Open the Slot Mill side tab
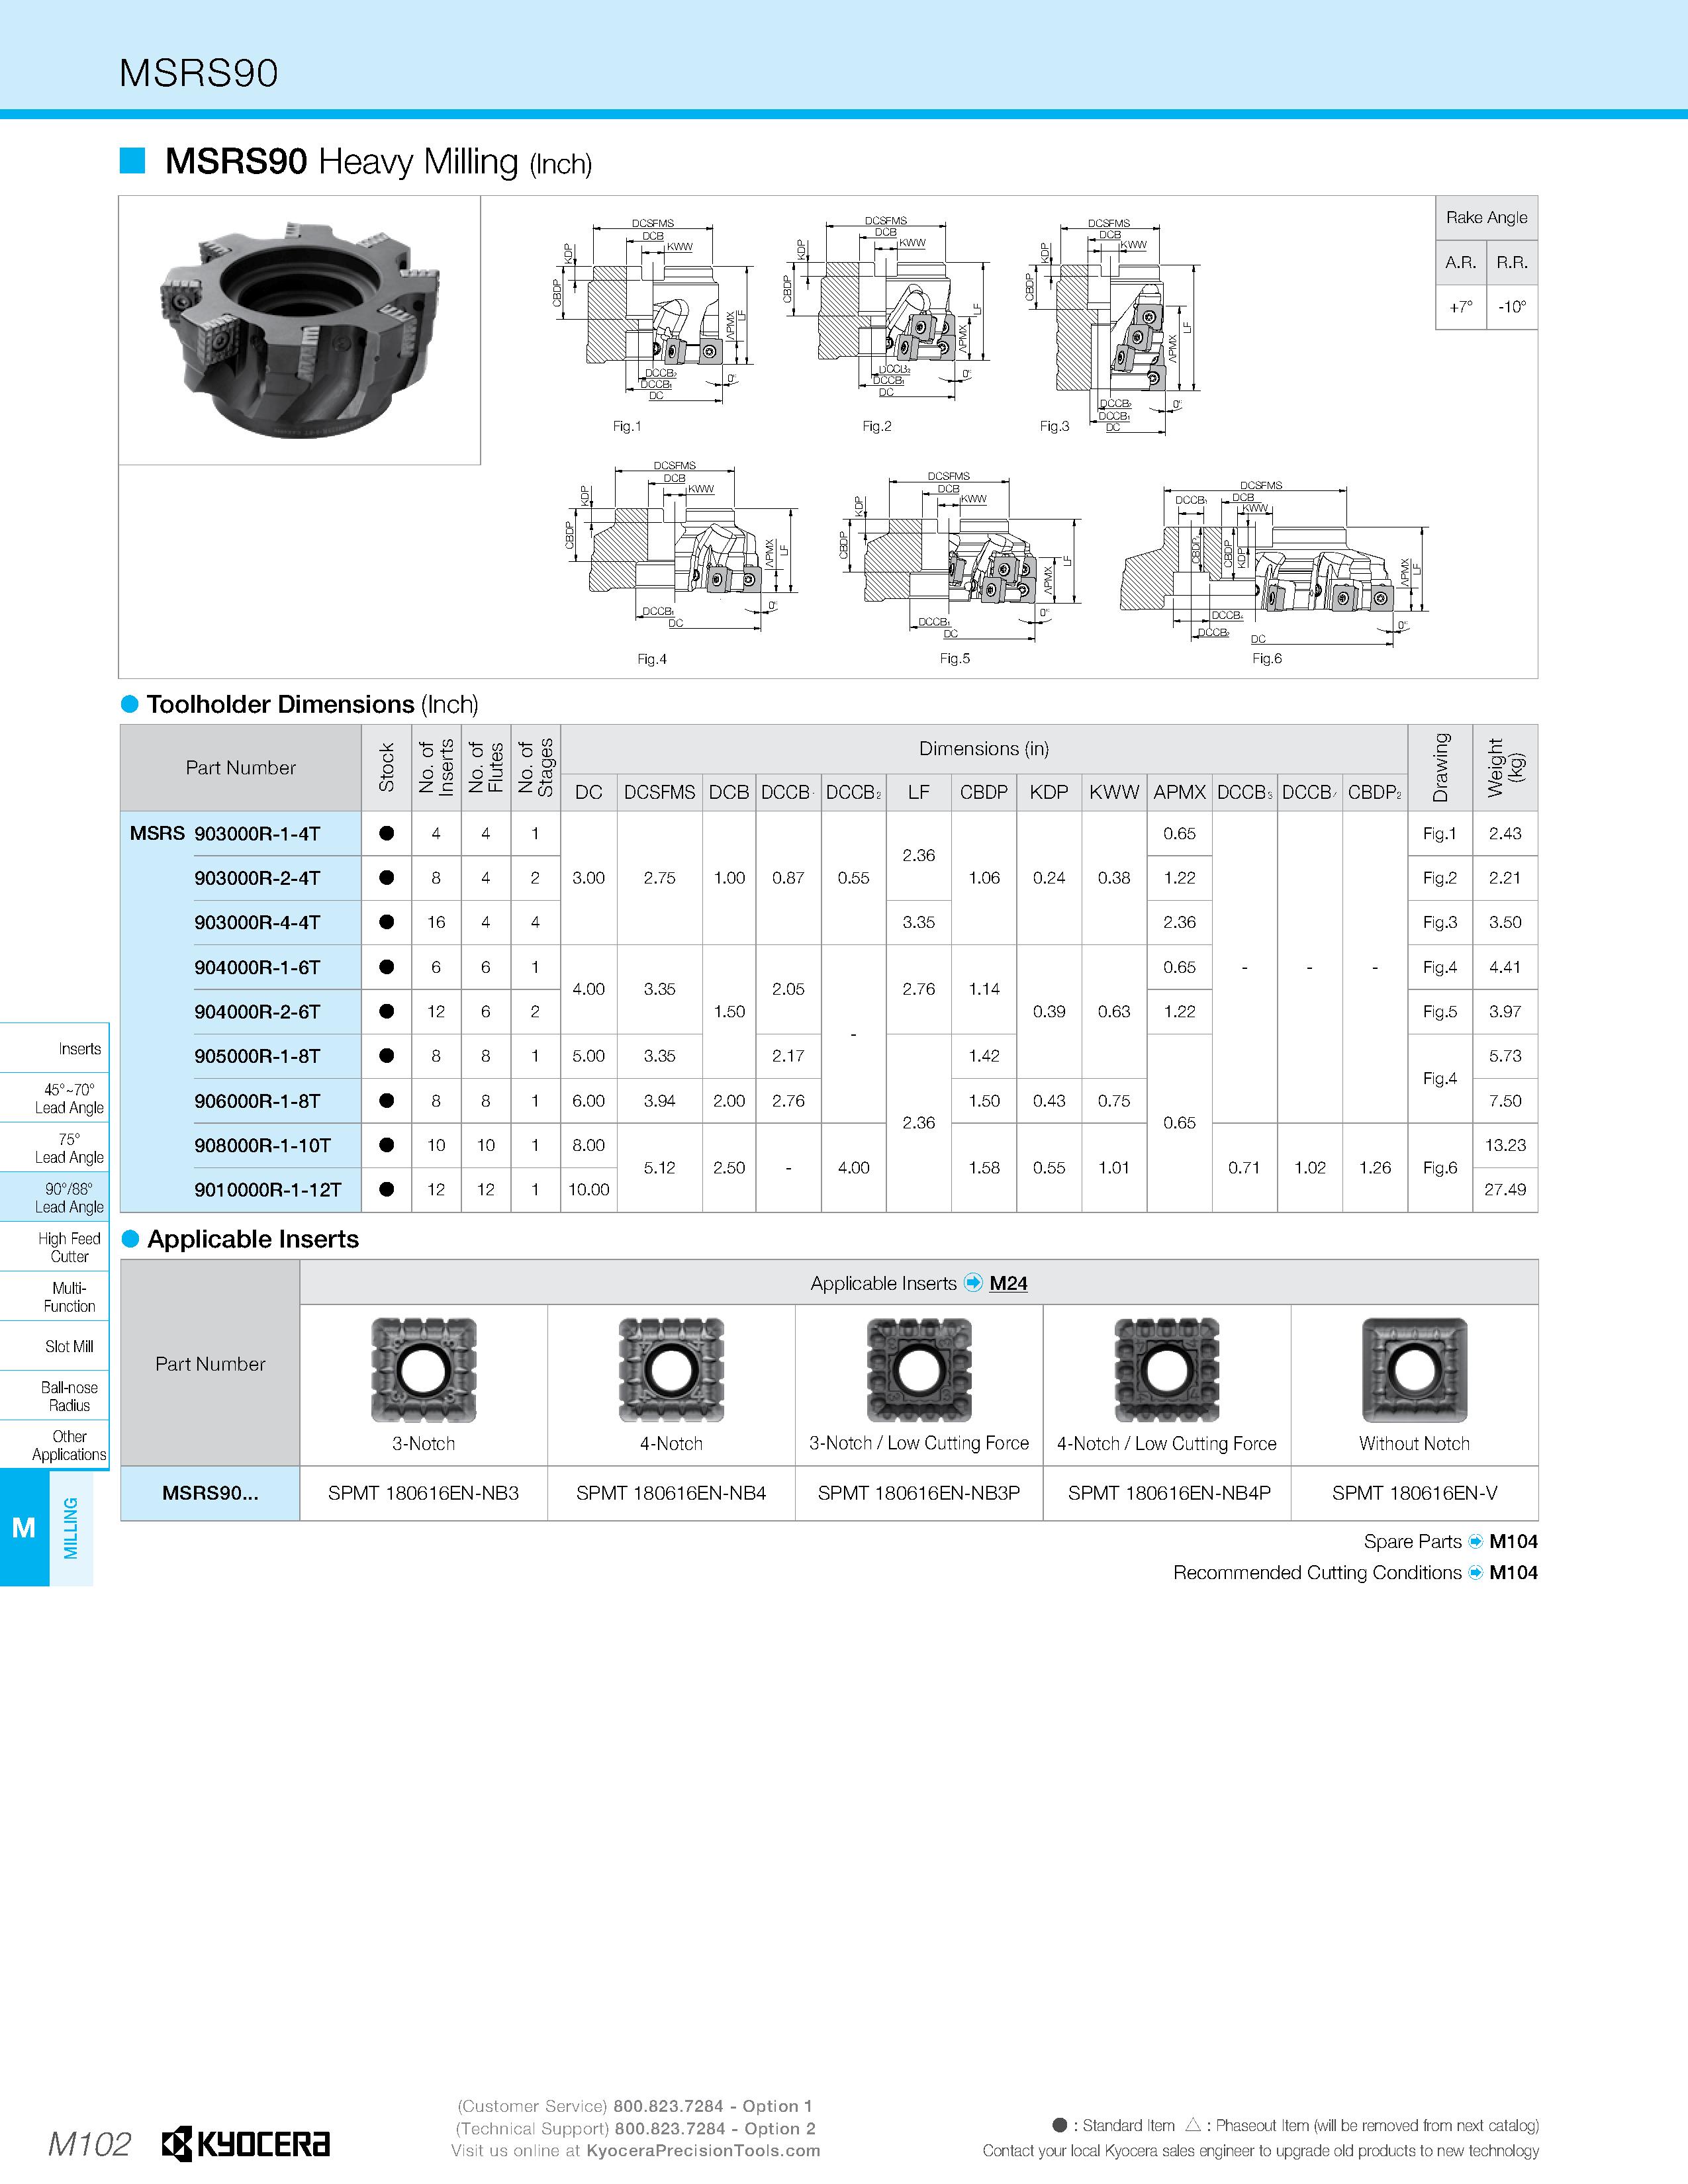 [54, 1346]
